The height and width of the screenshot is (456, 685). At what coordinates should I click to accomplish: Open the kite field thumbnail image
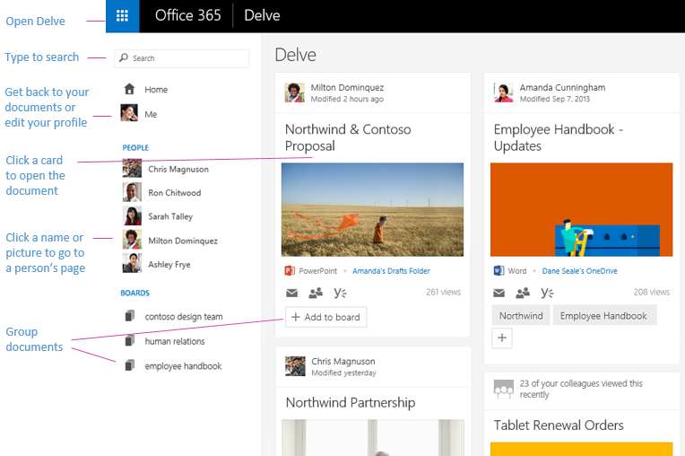(372, 209)
